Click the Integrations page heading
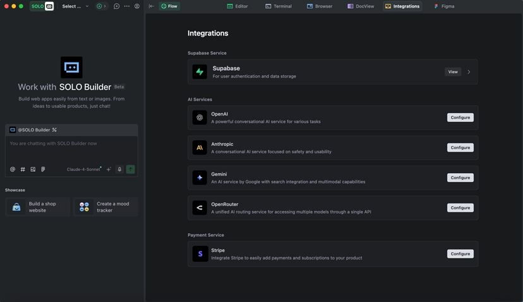The height and width of the screenshot is (302, 523). coord(208,33)
